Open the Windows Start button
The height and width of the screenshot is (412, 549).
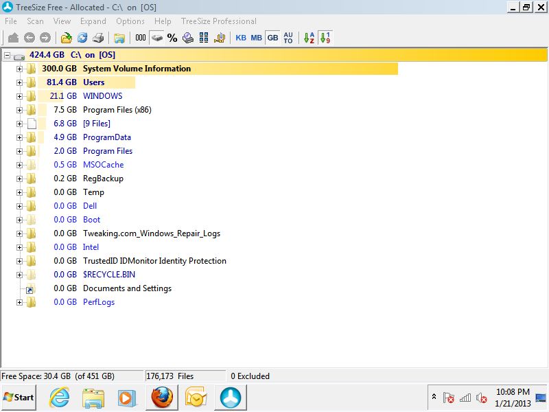(x=19, y=398)
